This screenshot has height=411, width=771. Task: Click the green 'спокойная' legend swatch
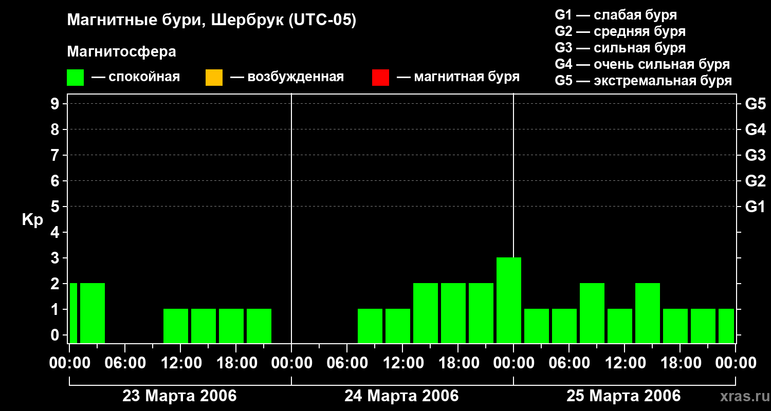[x=76, y=78]
